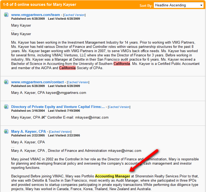Open the www.vmgpartners.com/contact link

pyautogui.click(x=38, y=82)
